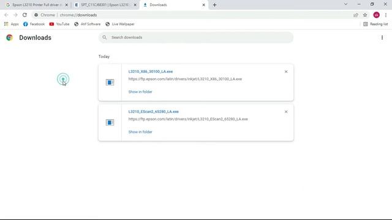Minimize the Chrome window

click(x=359, y=4)
